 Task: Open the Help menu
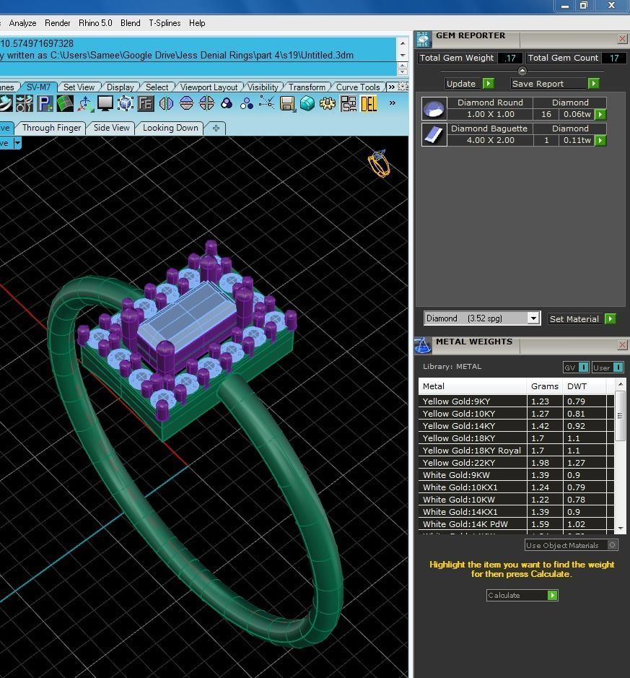[x=197, y=23]
